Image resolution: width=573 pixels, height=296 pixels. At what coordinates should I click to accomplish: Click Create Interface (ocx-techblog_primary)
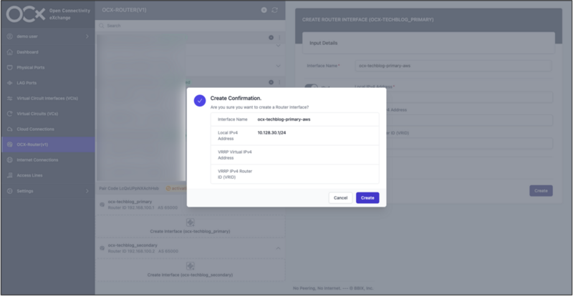point(190,227)
